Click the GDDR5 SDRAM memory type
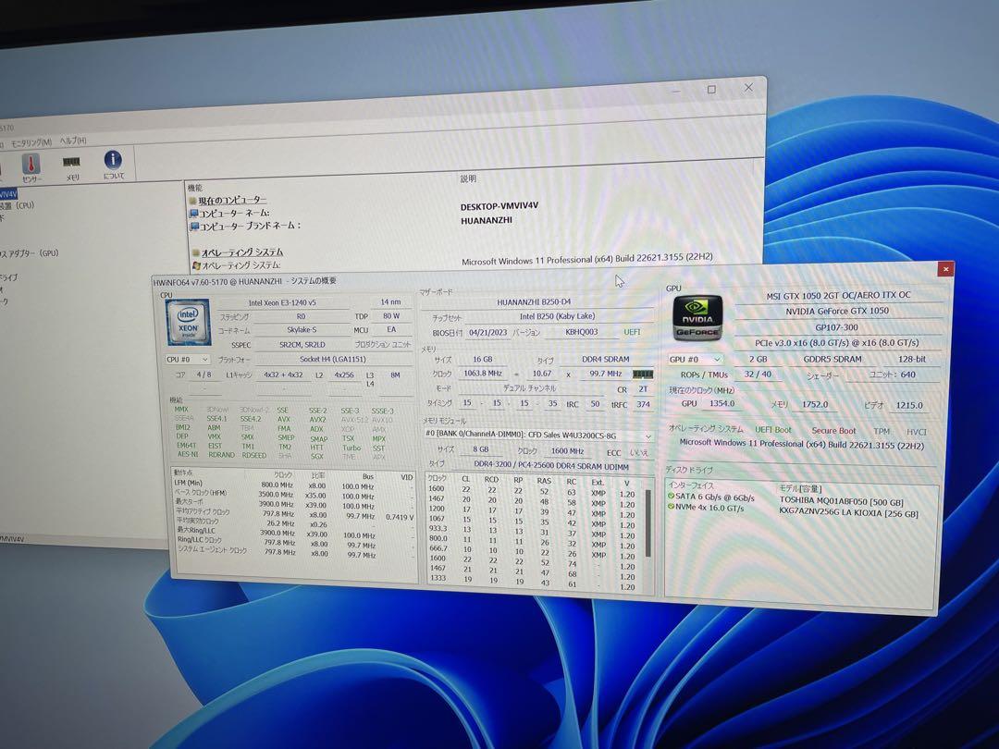Image resolution: width=999 pixels, height=749 pixels. coord(832,359)
